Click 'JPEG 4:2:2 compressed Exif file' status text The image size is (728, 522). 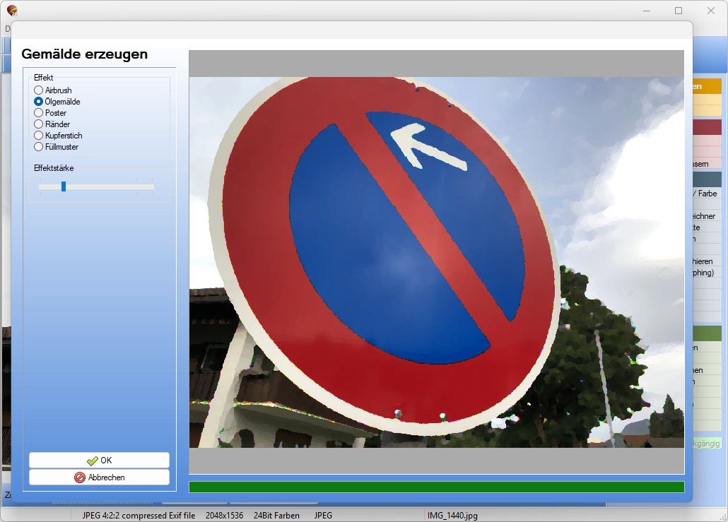[x=139, y=516]
